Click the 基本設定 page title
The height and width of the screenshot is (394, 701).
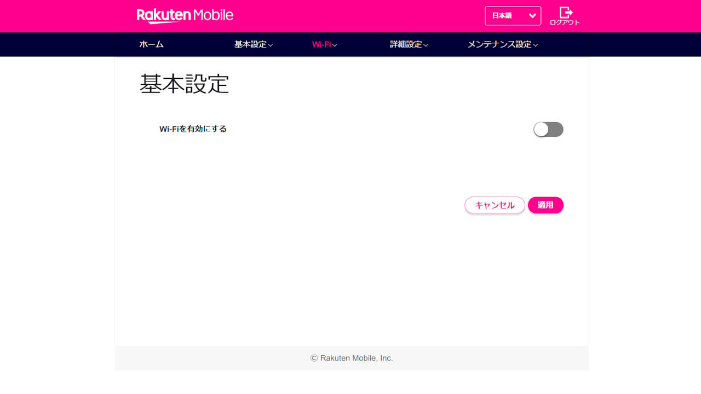point(184,83)
